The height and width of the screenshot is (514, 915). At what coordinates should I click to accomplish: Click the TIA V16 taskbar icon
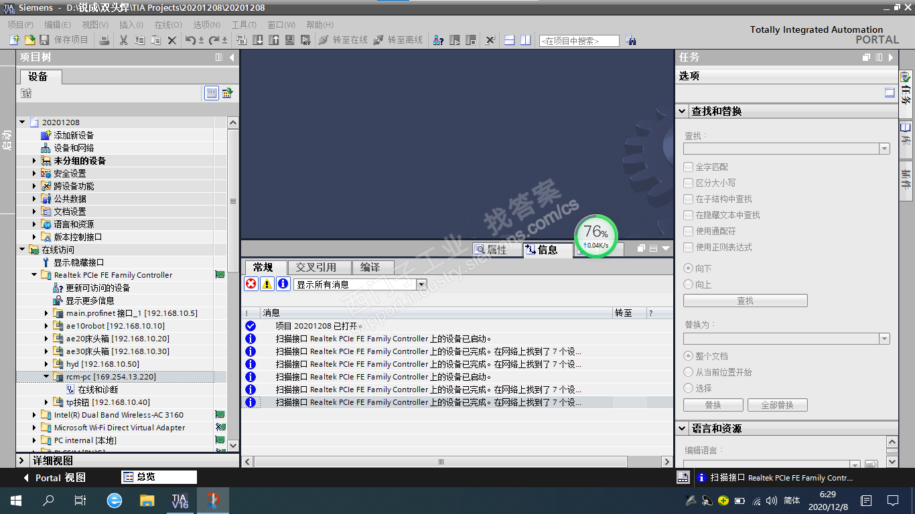180,500
